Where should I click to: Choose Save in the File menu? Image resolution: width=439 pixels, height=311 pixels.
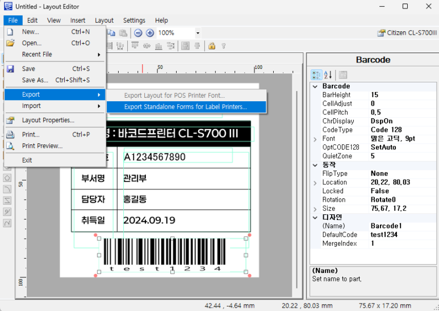coord(55,69)
